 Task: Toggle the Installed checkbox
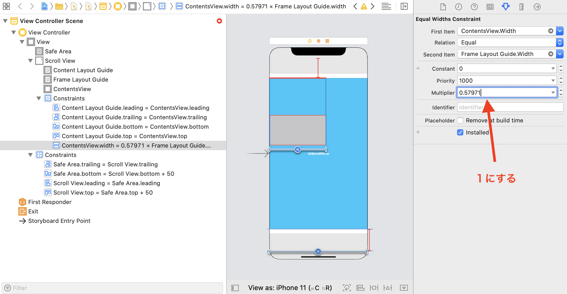(460, 132)
